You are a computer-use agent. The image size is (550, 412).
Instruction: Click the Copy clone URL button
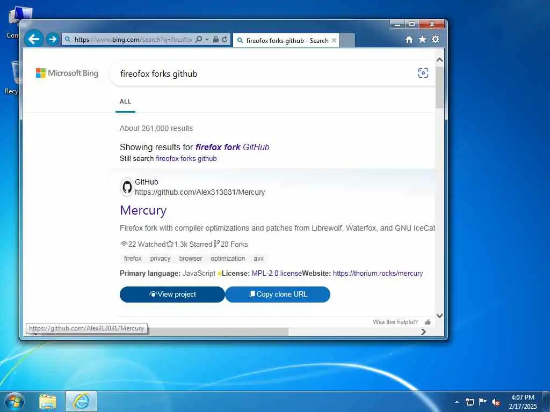[278, 295]
